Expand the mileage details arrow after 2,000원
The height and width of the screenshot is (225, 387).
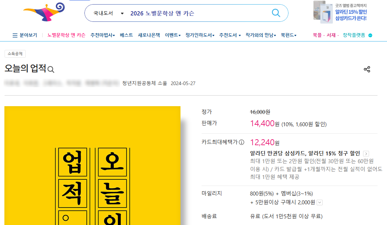pos(319,202)
